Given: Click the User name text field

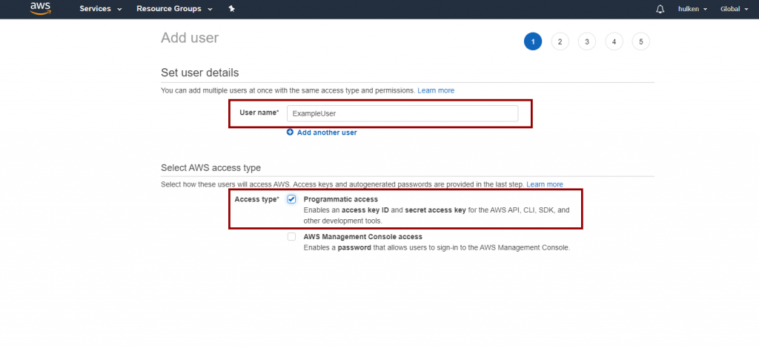Looking at the screenshot, I should click(402, 113).
